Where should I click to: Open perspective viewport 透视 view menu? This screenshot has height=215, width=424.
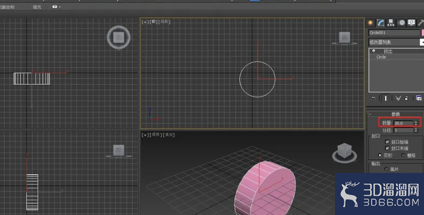[x=155, y=135]
